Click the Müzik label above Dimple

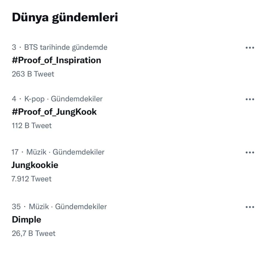coord(39,206)
